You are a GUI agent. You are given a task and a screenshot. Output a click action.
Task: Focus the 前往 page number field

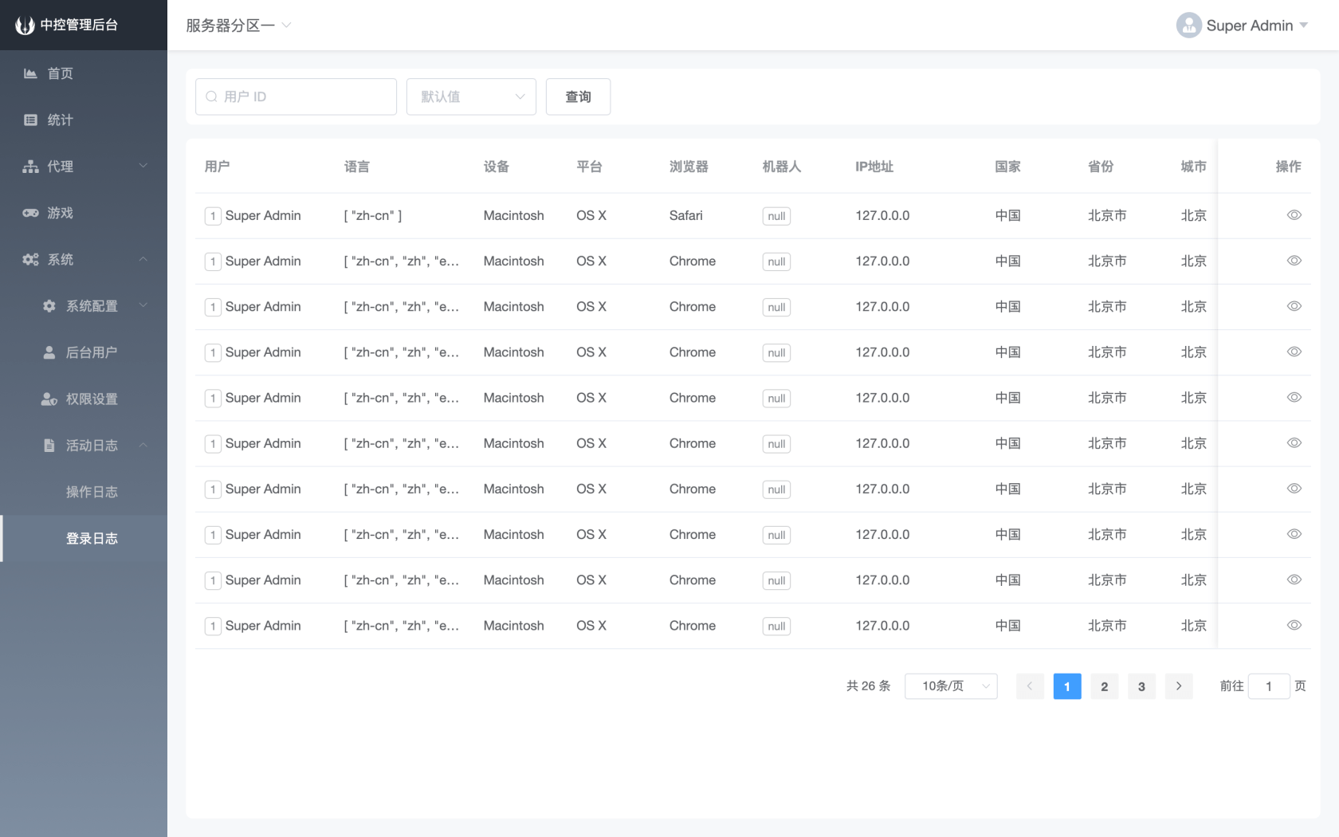pyautogui.click(x=1269, y=686)
